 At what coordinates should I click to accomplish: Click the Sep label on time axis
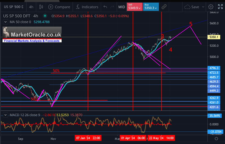tap(21, 139)
